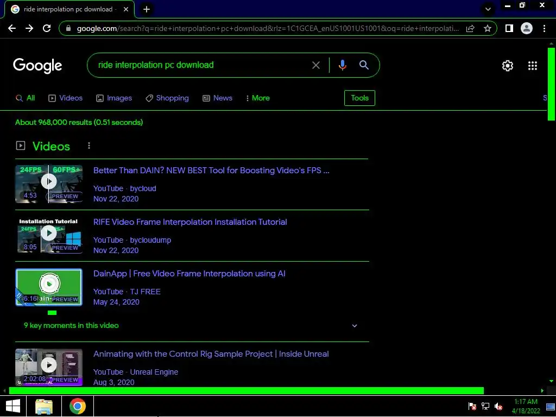Open a new browser tab
The width and height of the screenshot is (556, 417).
coord(147,9)
